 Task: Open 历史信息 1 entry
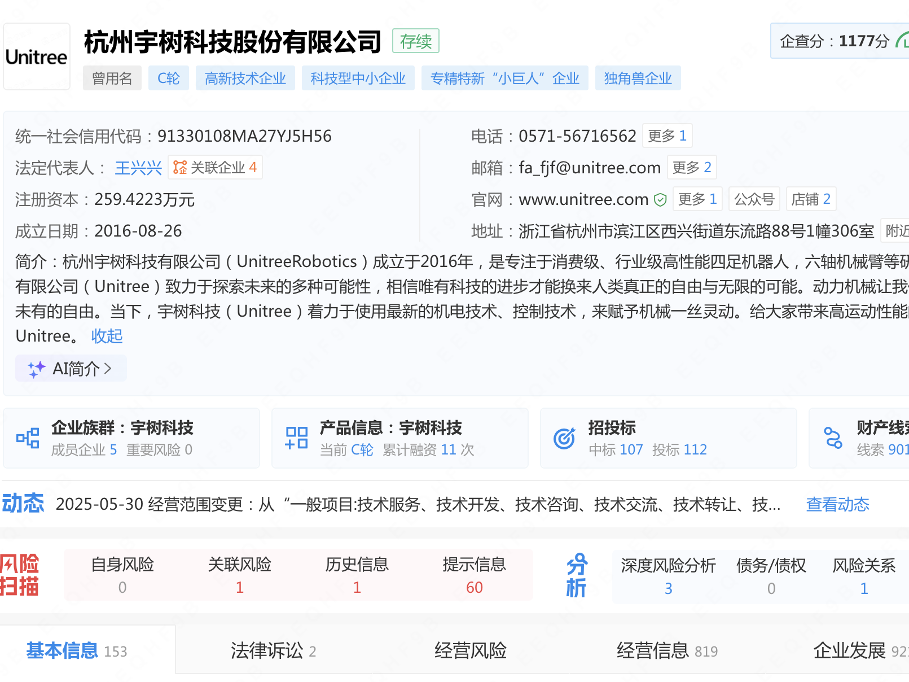(x=357, y=575)
